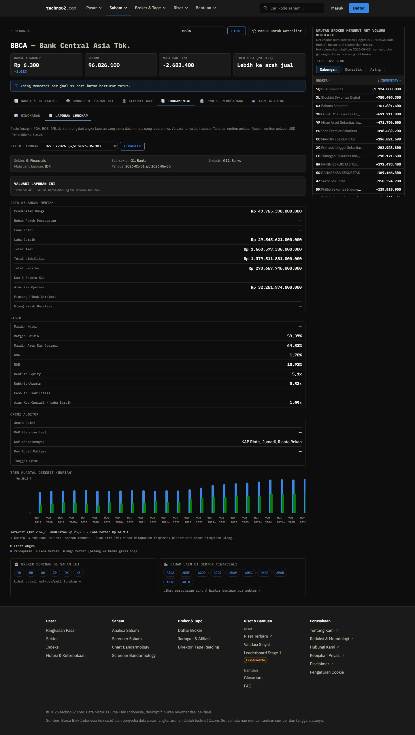The image size is (415, 735).
Task: Open the Tape Reading tab
Action: 268,101
